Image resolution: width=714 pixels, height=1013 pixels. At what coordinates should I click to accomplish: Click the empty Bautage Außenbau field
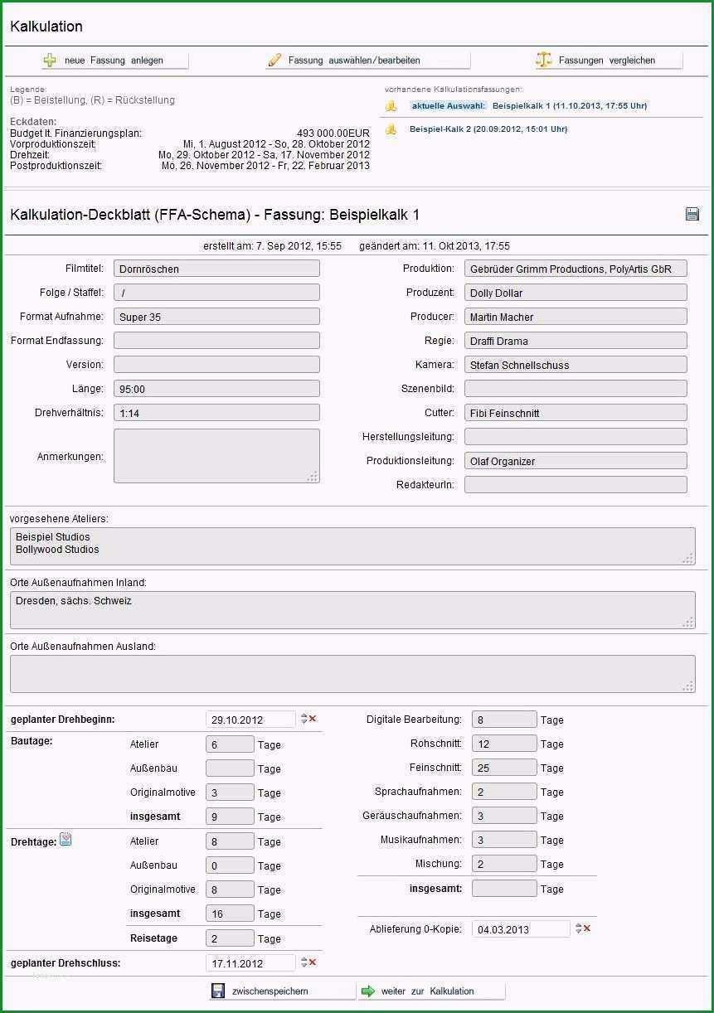coord(230,768)
